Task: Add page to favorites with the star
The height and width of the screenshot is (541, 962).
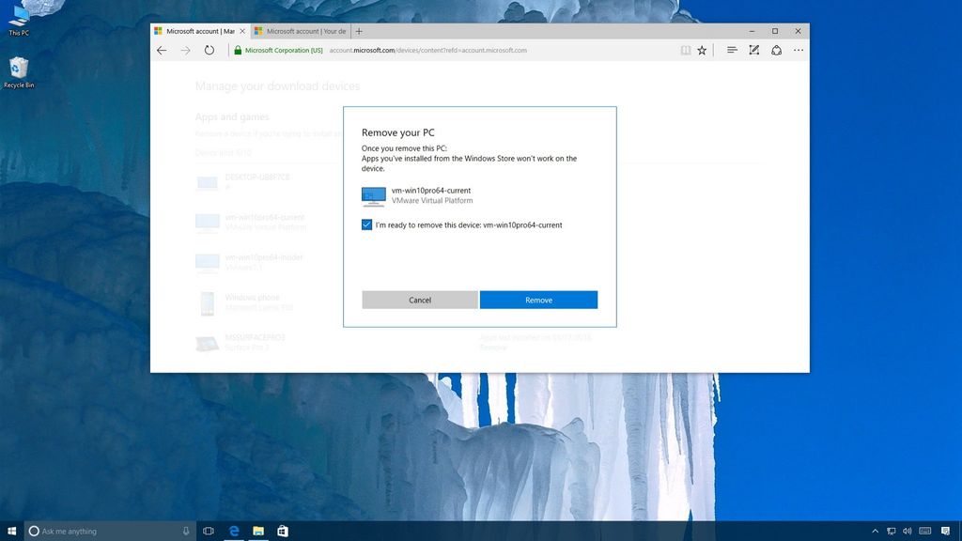Action: tap(702, 50)
